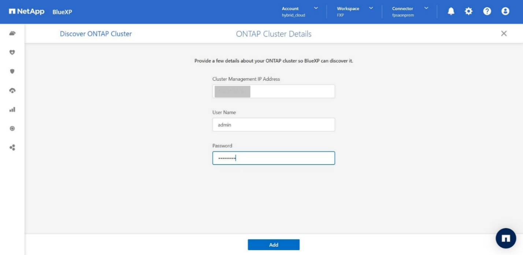Open the Health heart icon in sidebar
This screenshot has height=255, width=523.
click(12, 52)
